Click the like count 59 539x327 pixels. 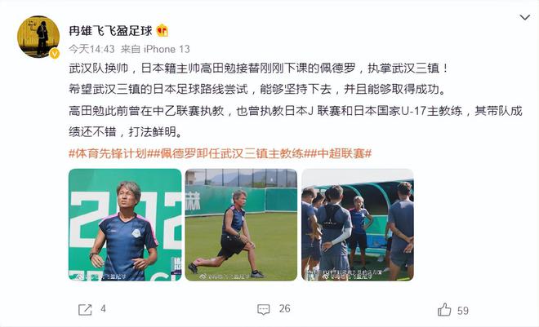[x=463, y=311]
